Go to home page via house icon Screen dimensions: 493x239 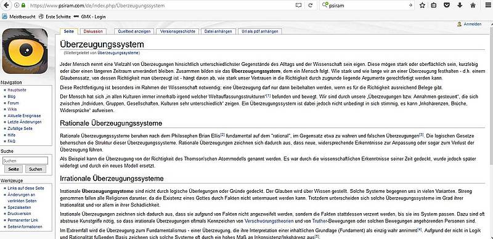(x=473, y=5)
